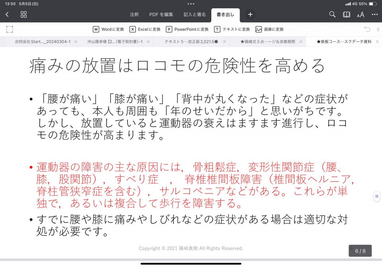The width and height of the screenshot is (382, 267).
Task: Tap the battery 55% status indicator
Action: pos(368,4)
